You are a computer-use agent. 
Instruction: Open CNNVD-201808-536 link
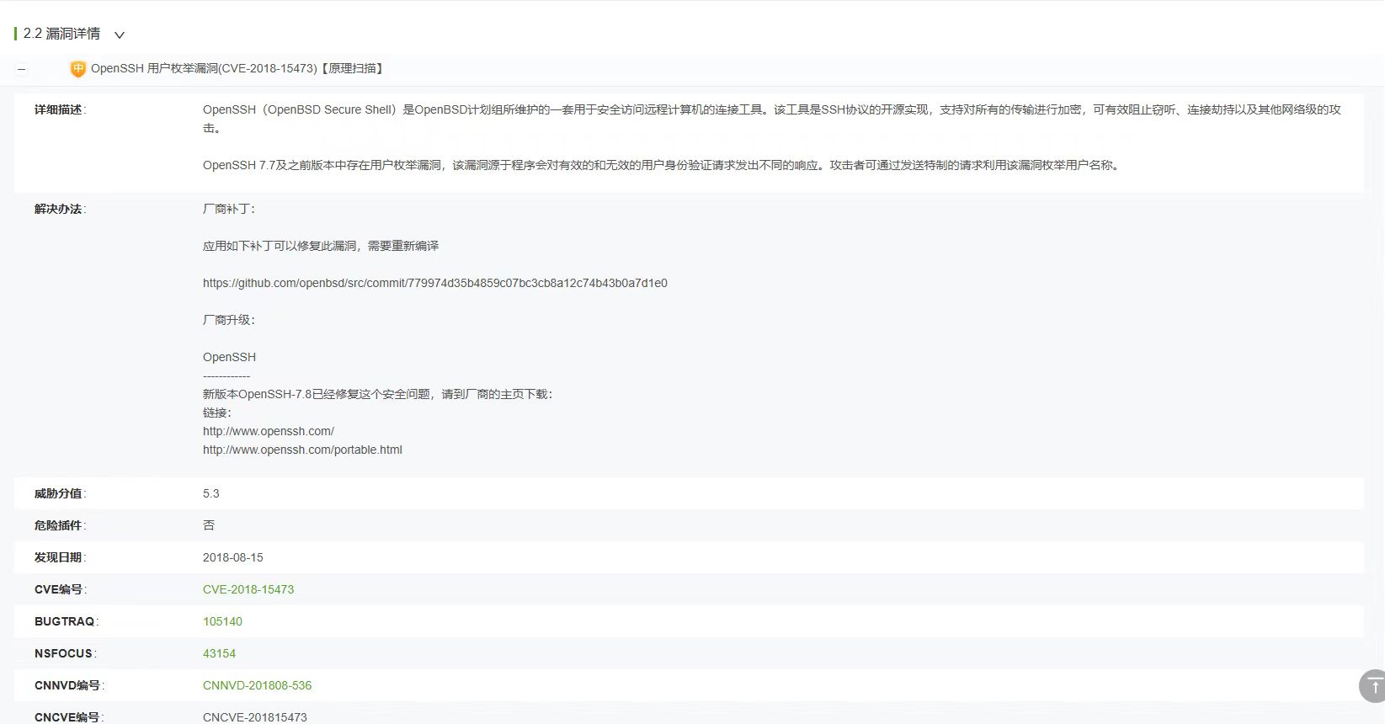257,685
